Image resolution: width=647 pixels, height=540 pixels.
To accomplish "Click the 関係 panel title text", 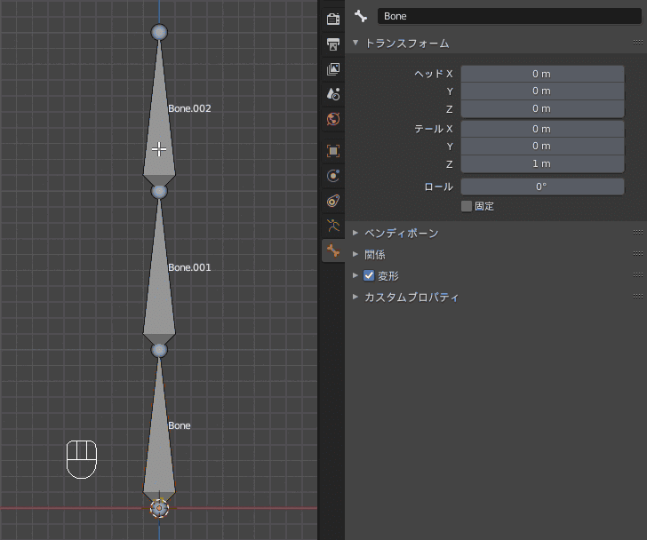I will [375, 255].
